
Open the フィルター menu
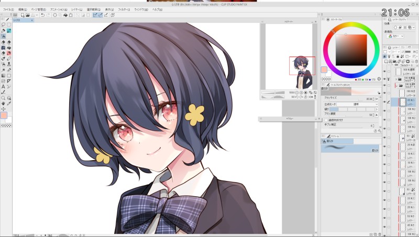pyautogui.click(x=124, y=9)
